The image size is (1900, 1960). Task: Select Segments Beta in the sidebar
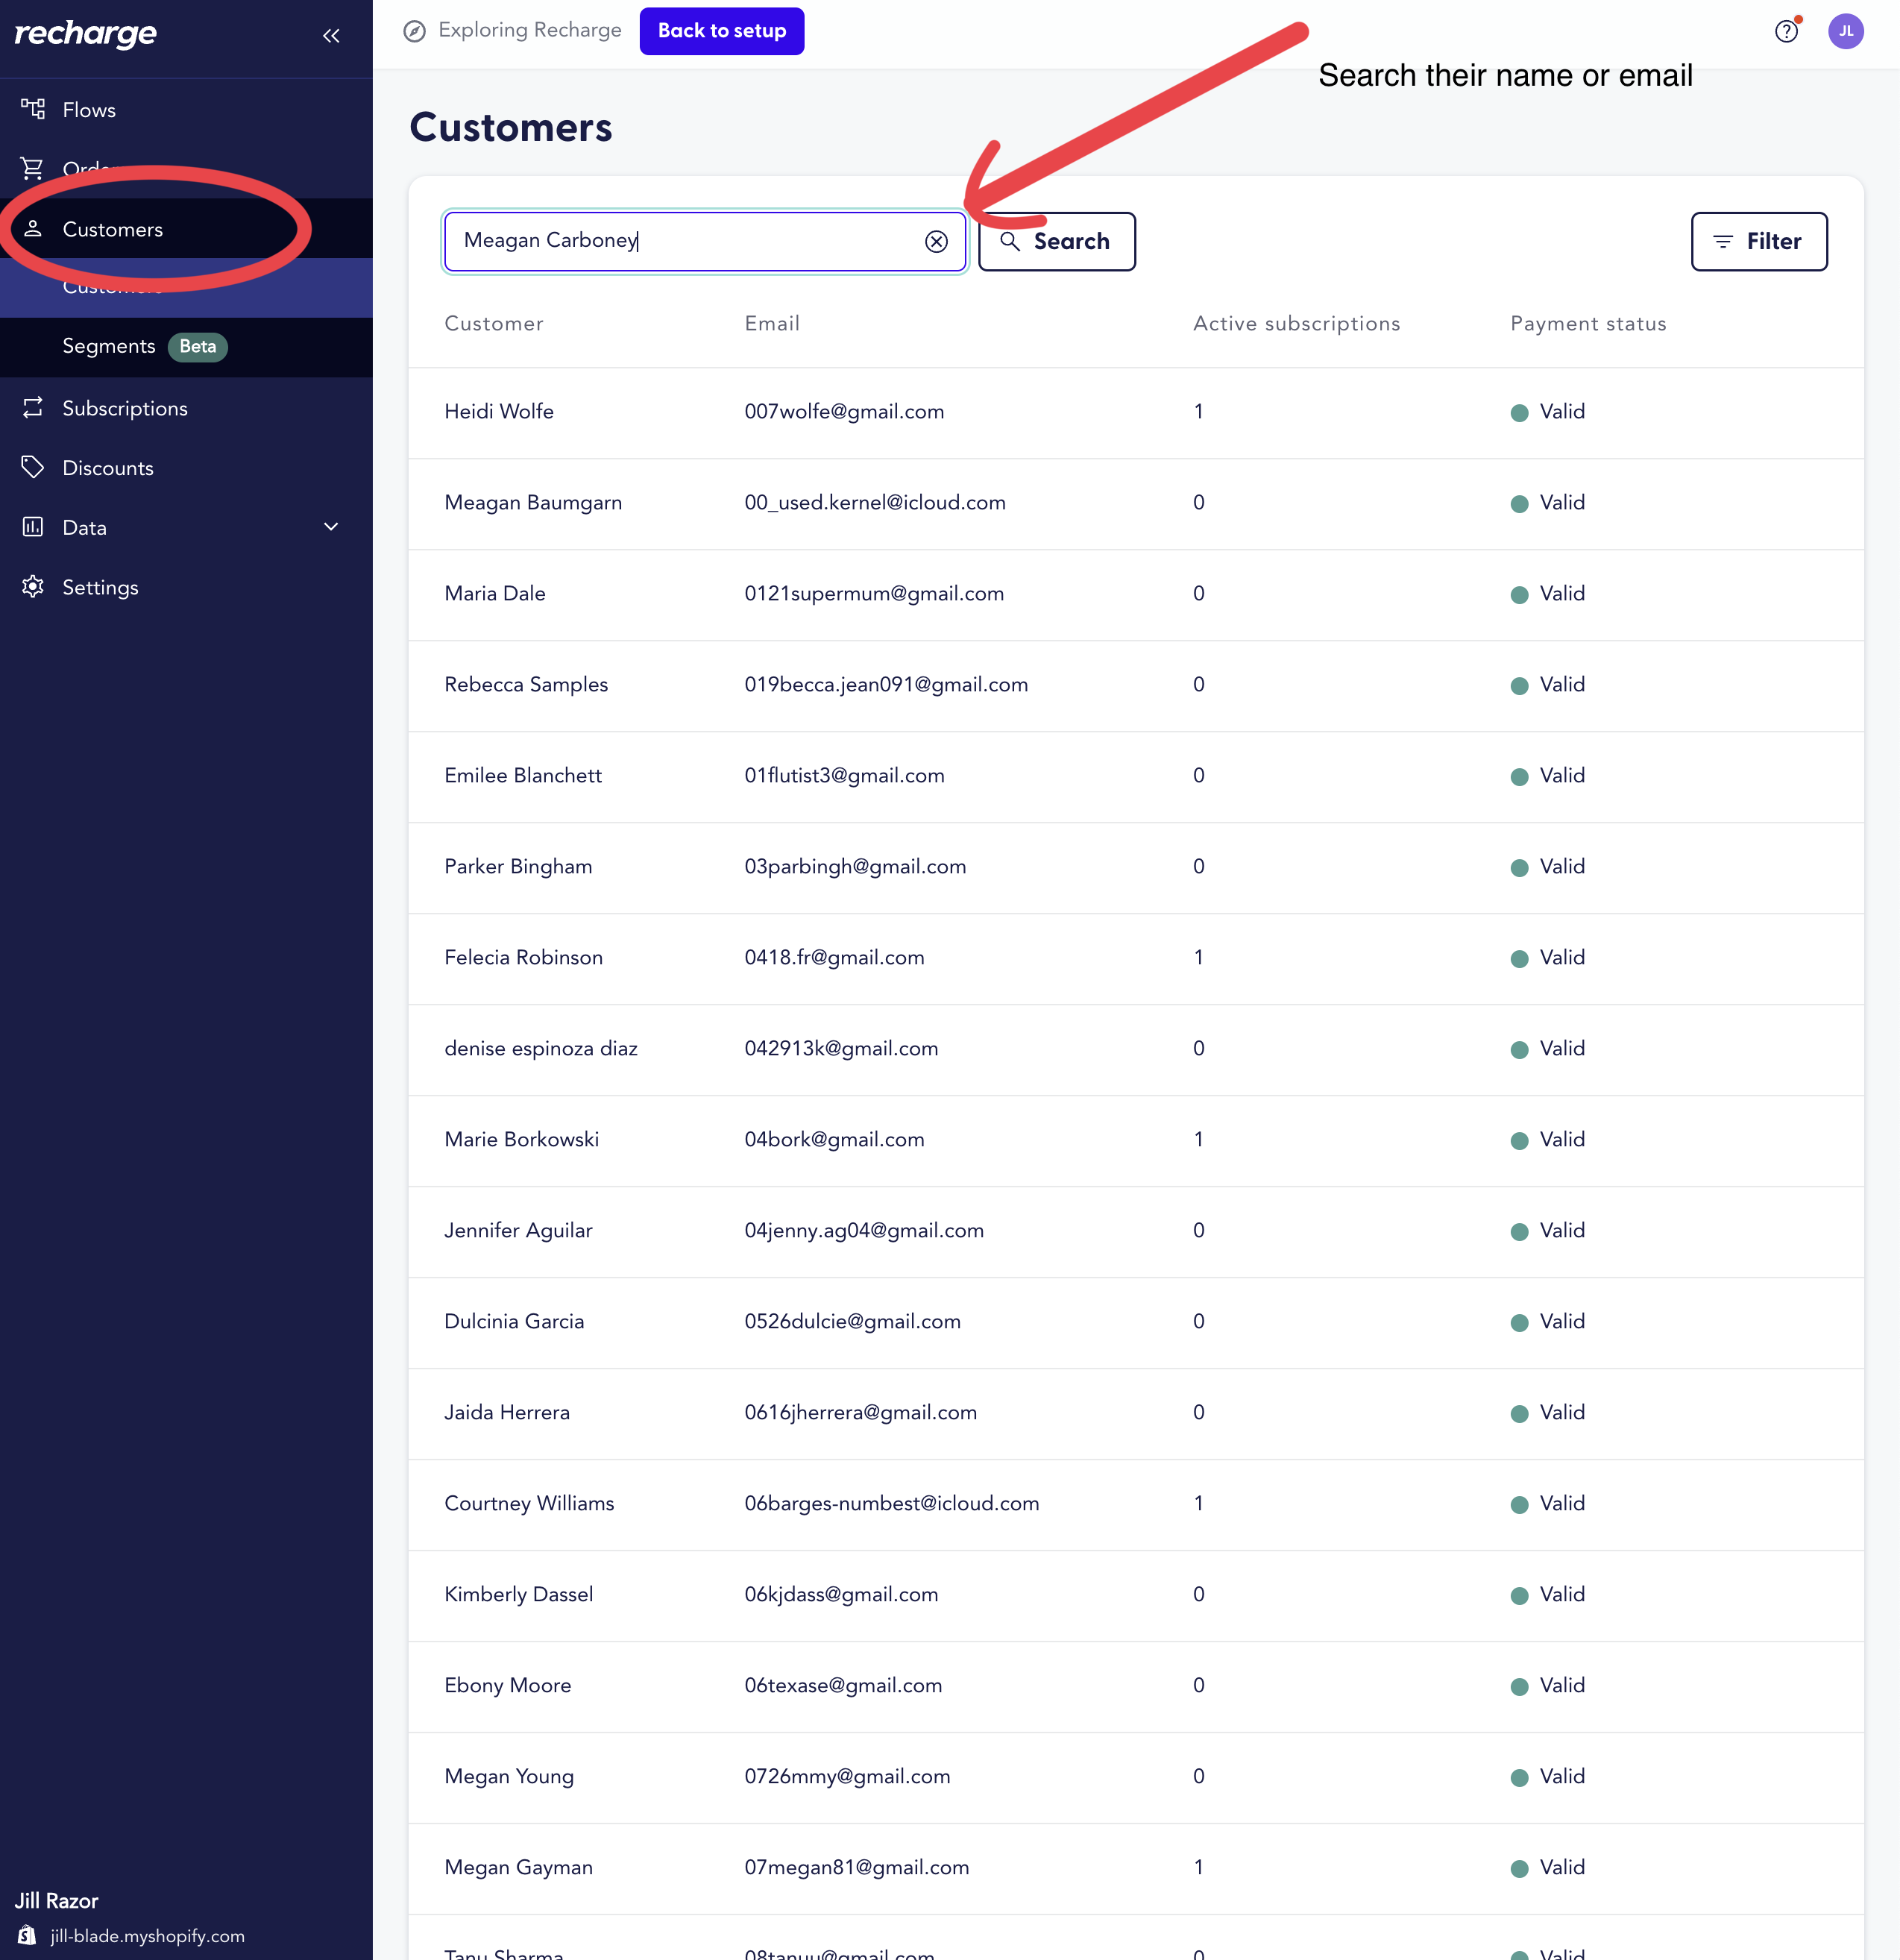pos(110,346)
